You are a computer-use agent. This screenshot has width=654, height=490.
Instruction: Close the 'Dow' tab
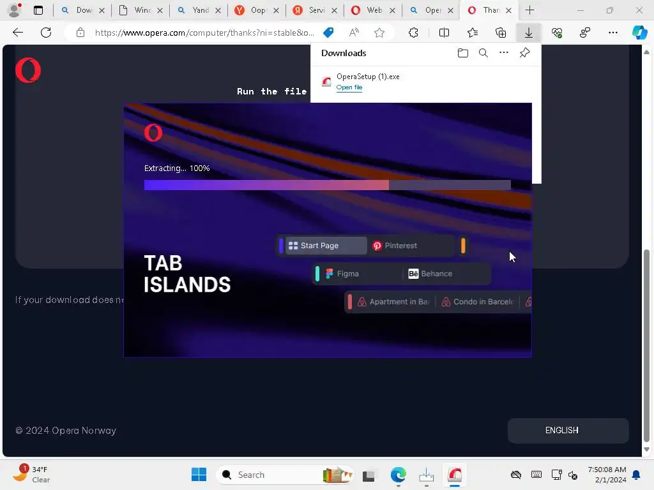coord(102,11)
